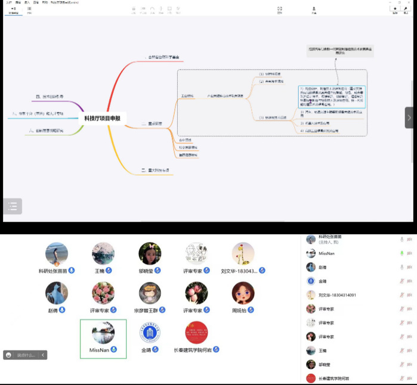Click the microphone badge beside 周妩怡's name

pos(251,310)
